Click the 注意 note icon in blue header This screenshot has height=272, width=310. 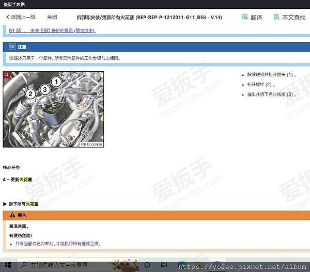[12, 47]
